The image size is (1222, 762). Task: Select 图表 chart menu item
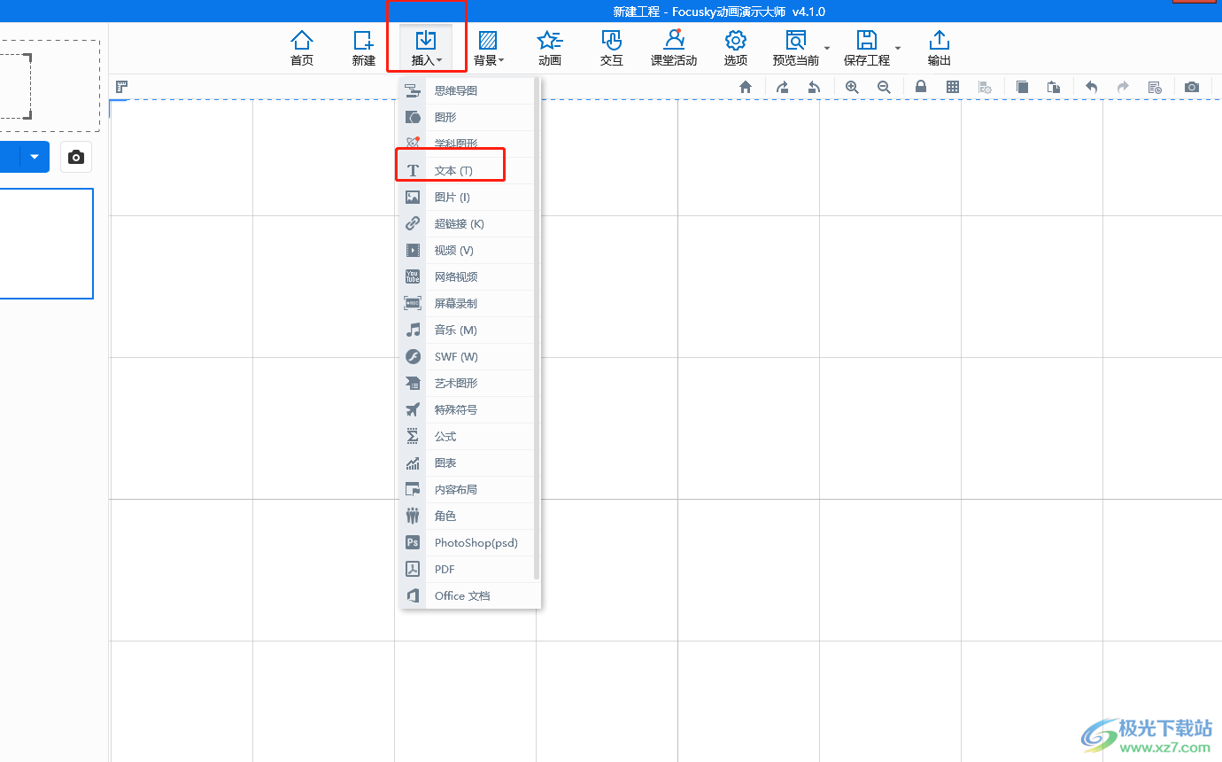(x=468, y=463)
